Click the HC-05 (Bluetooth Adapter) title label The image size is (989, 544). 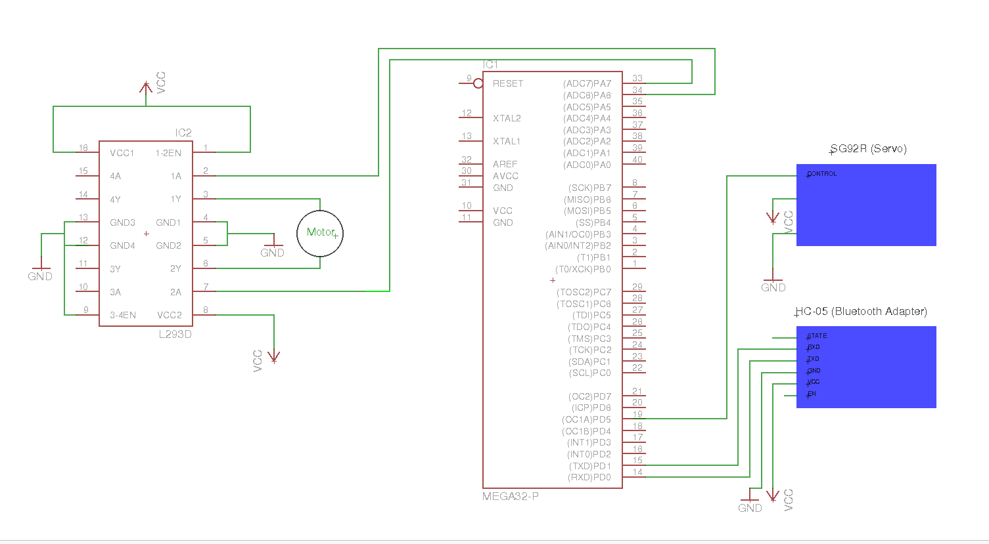(862, 311)
